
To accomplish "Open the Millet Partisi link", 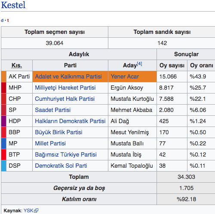I will coord(50,143).
